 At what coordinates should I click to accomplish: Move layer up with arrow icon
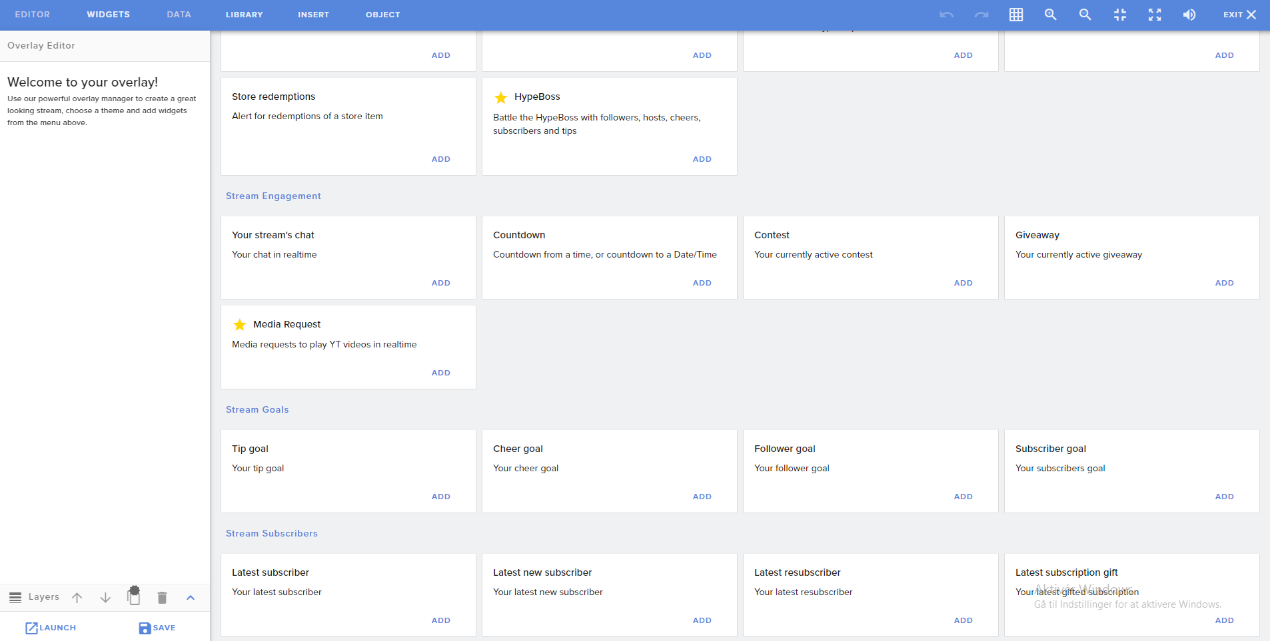coord(77,598)
